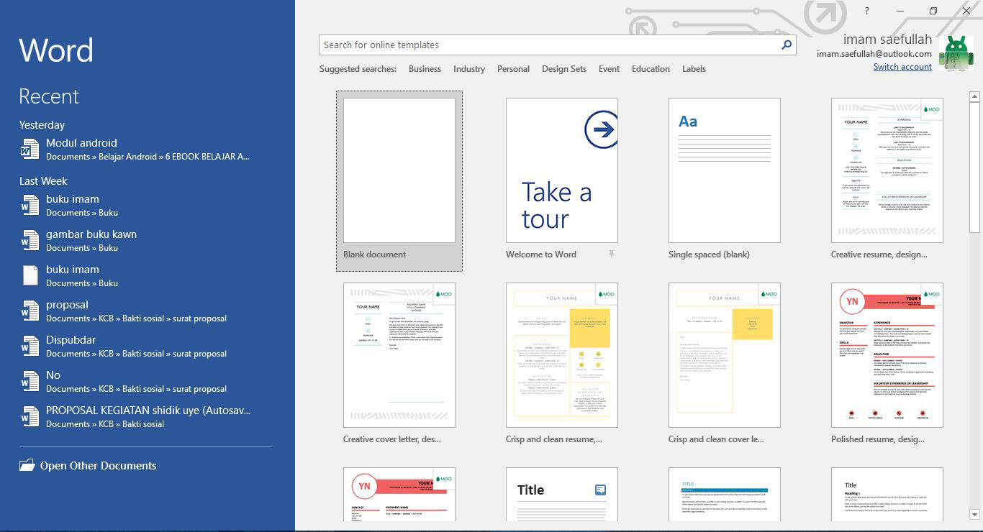Click the Welcome to Word label
This screenshot has height=532, width=983.
tap(541, 254)
